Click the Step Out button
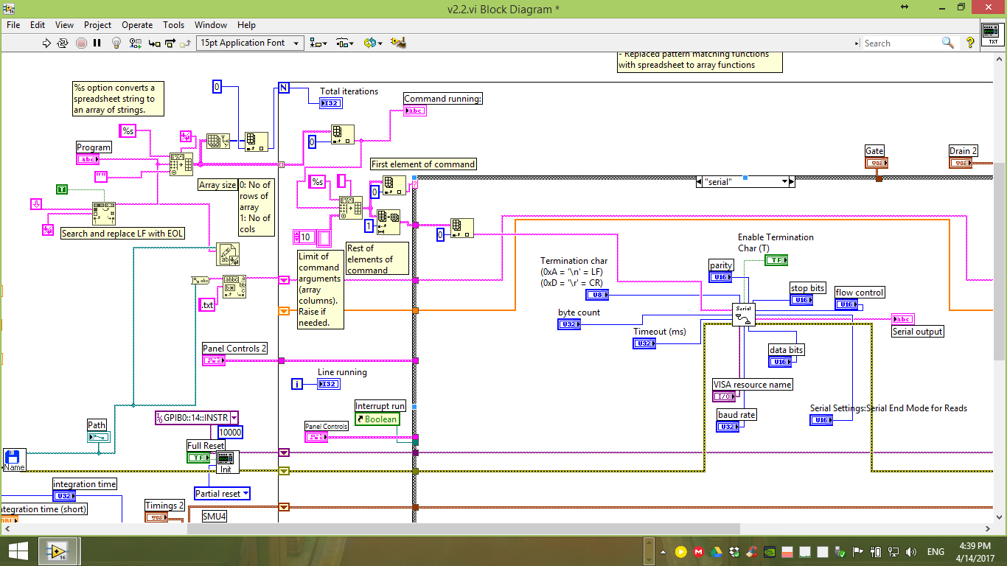 (186, 43)
